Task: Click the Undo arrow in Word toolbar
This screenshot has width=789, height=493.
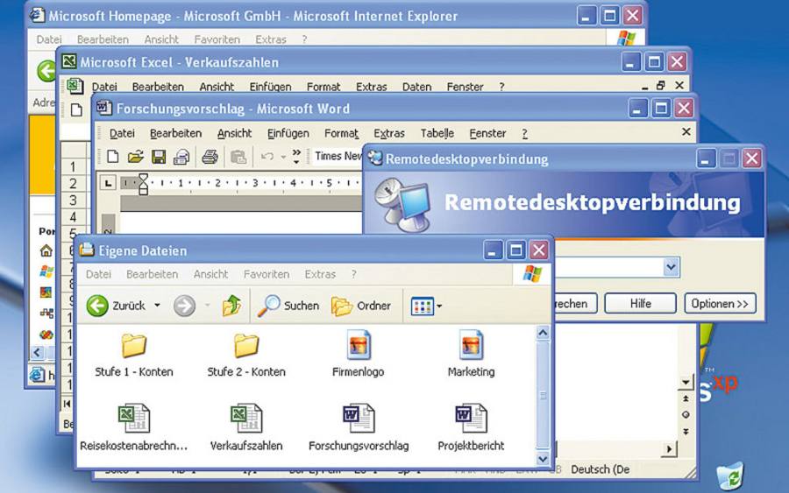Action: click(267, 157)
